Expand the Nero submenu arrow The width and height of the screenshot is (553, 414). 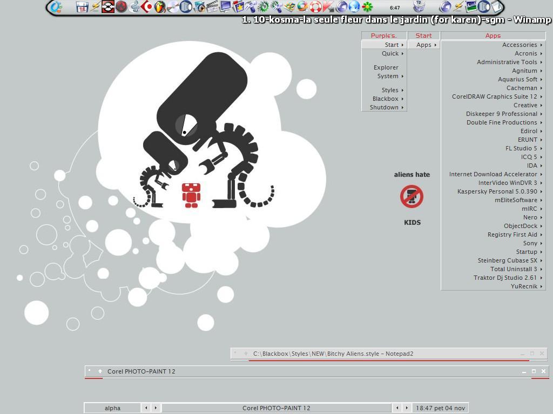pos(541,218)
